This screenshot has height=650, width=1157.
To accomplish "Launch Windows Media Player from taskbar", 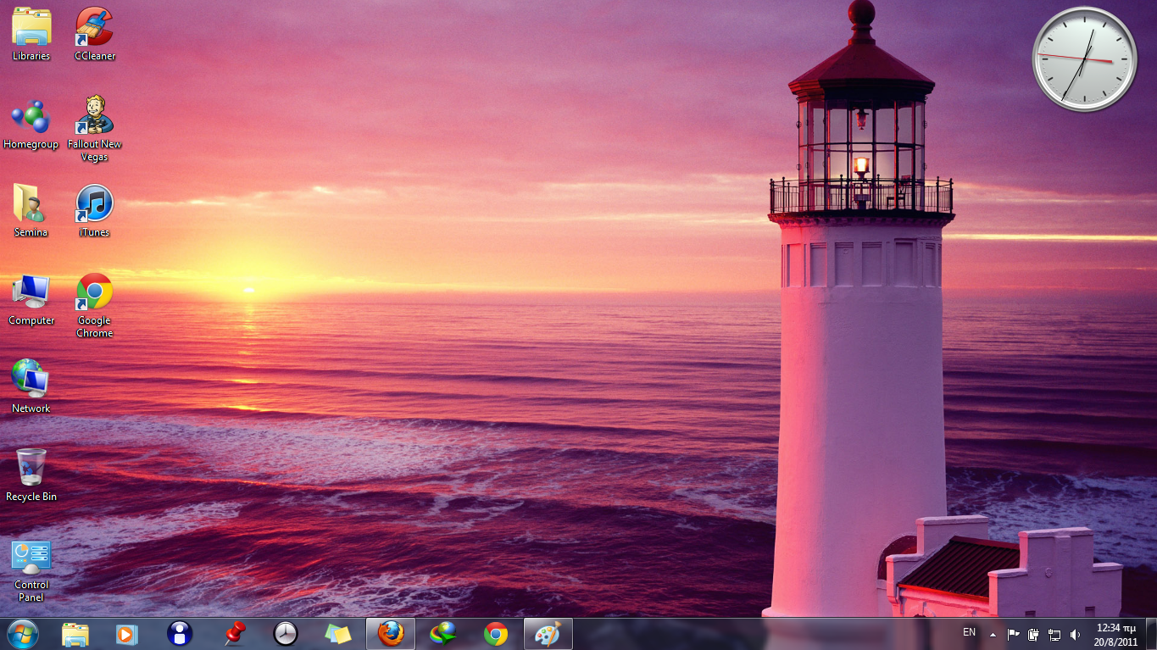I will (127, 634).
